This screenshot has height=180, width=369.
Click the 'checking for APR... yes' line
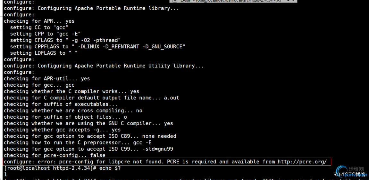(x=39, y=21)
